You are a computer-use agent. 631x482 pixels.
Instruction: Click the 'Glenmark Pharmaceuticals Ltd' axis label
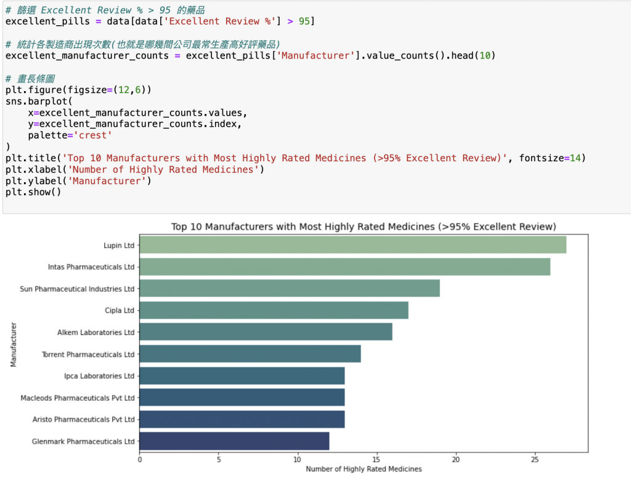(x=83, y=441)
